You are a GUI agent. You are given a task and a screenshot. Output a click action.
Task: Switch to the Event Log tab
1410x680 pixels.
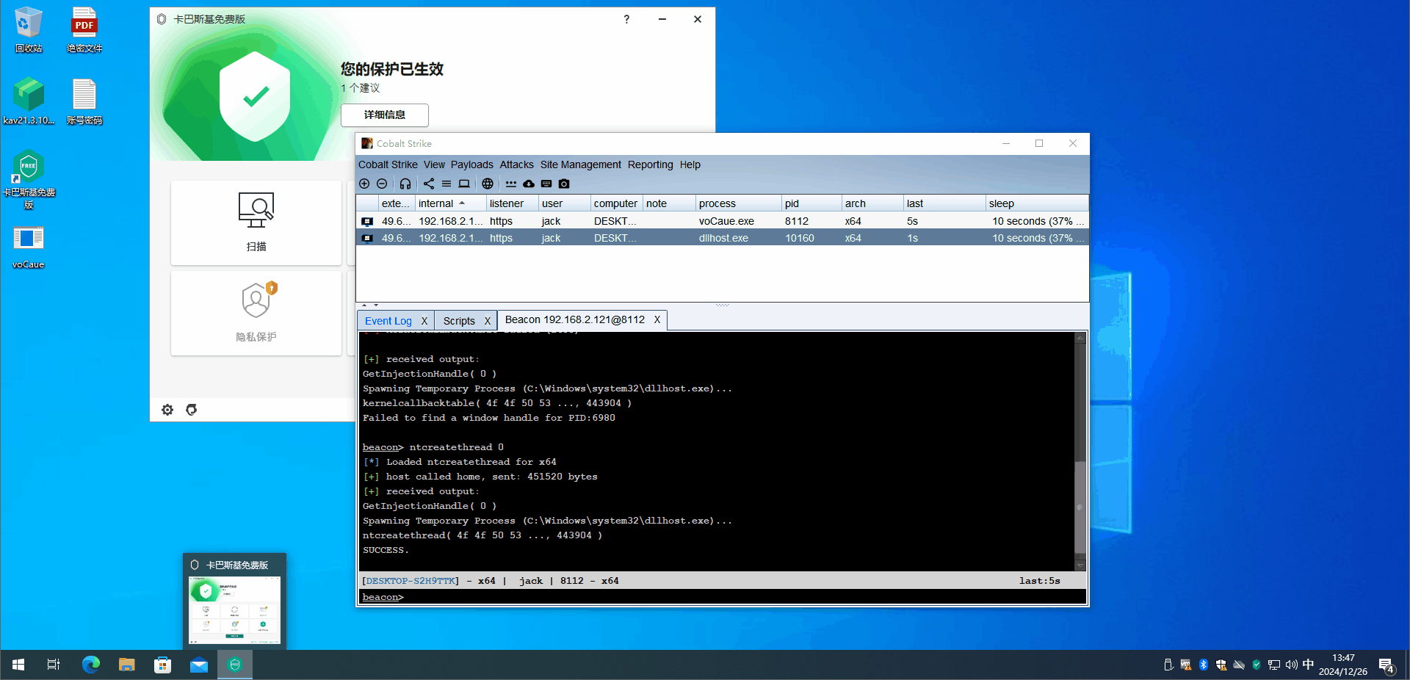point(388,321)
